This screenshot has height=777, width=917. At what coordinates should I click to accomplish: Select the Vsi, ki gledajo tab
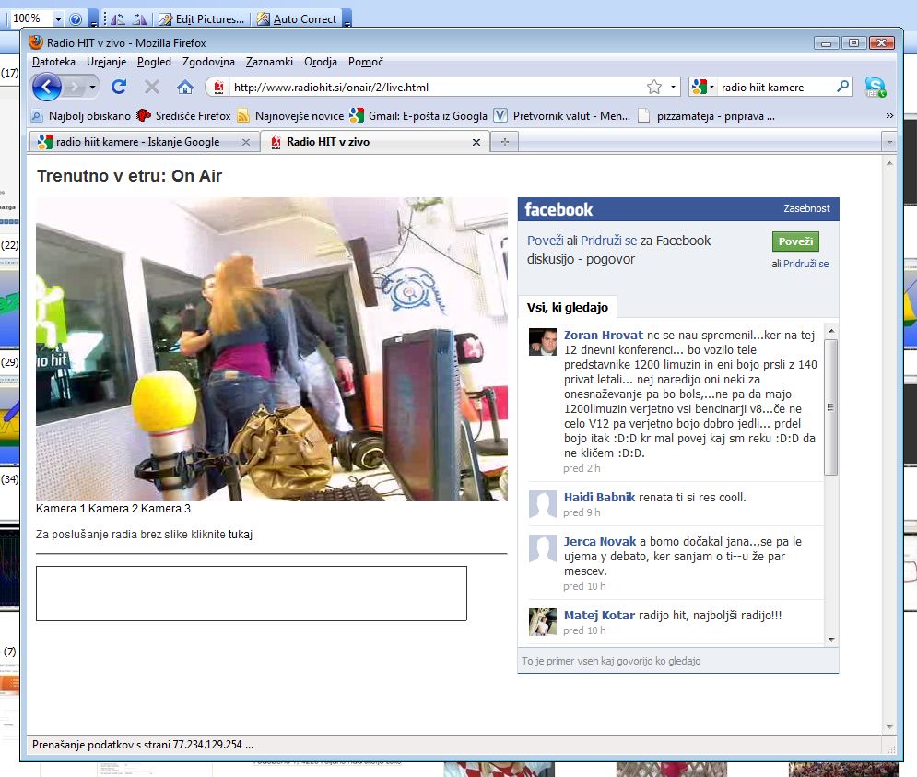click(568, 307)
